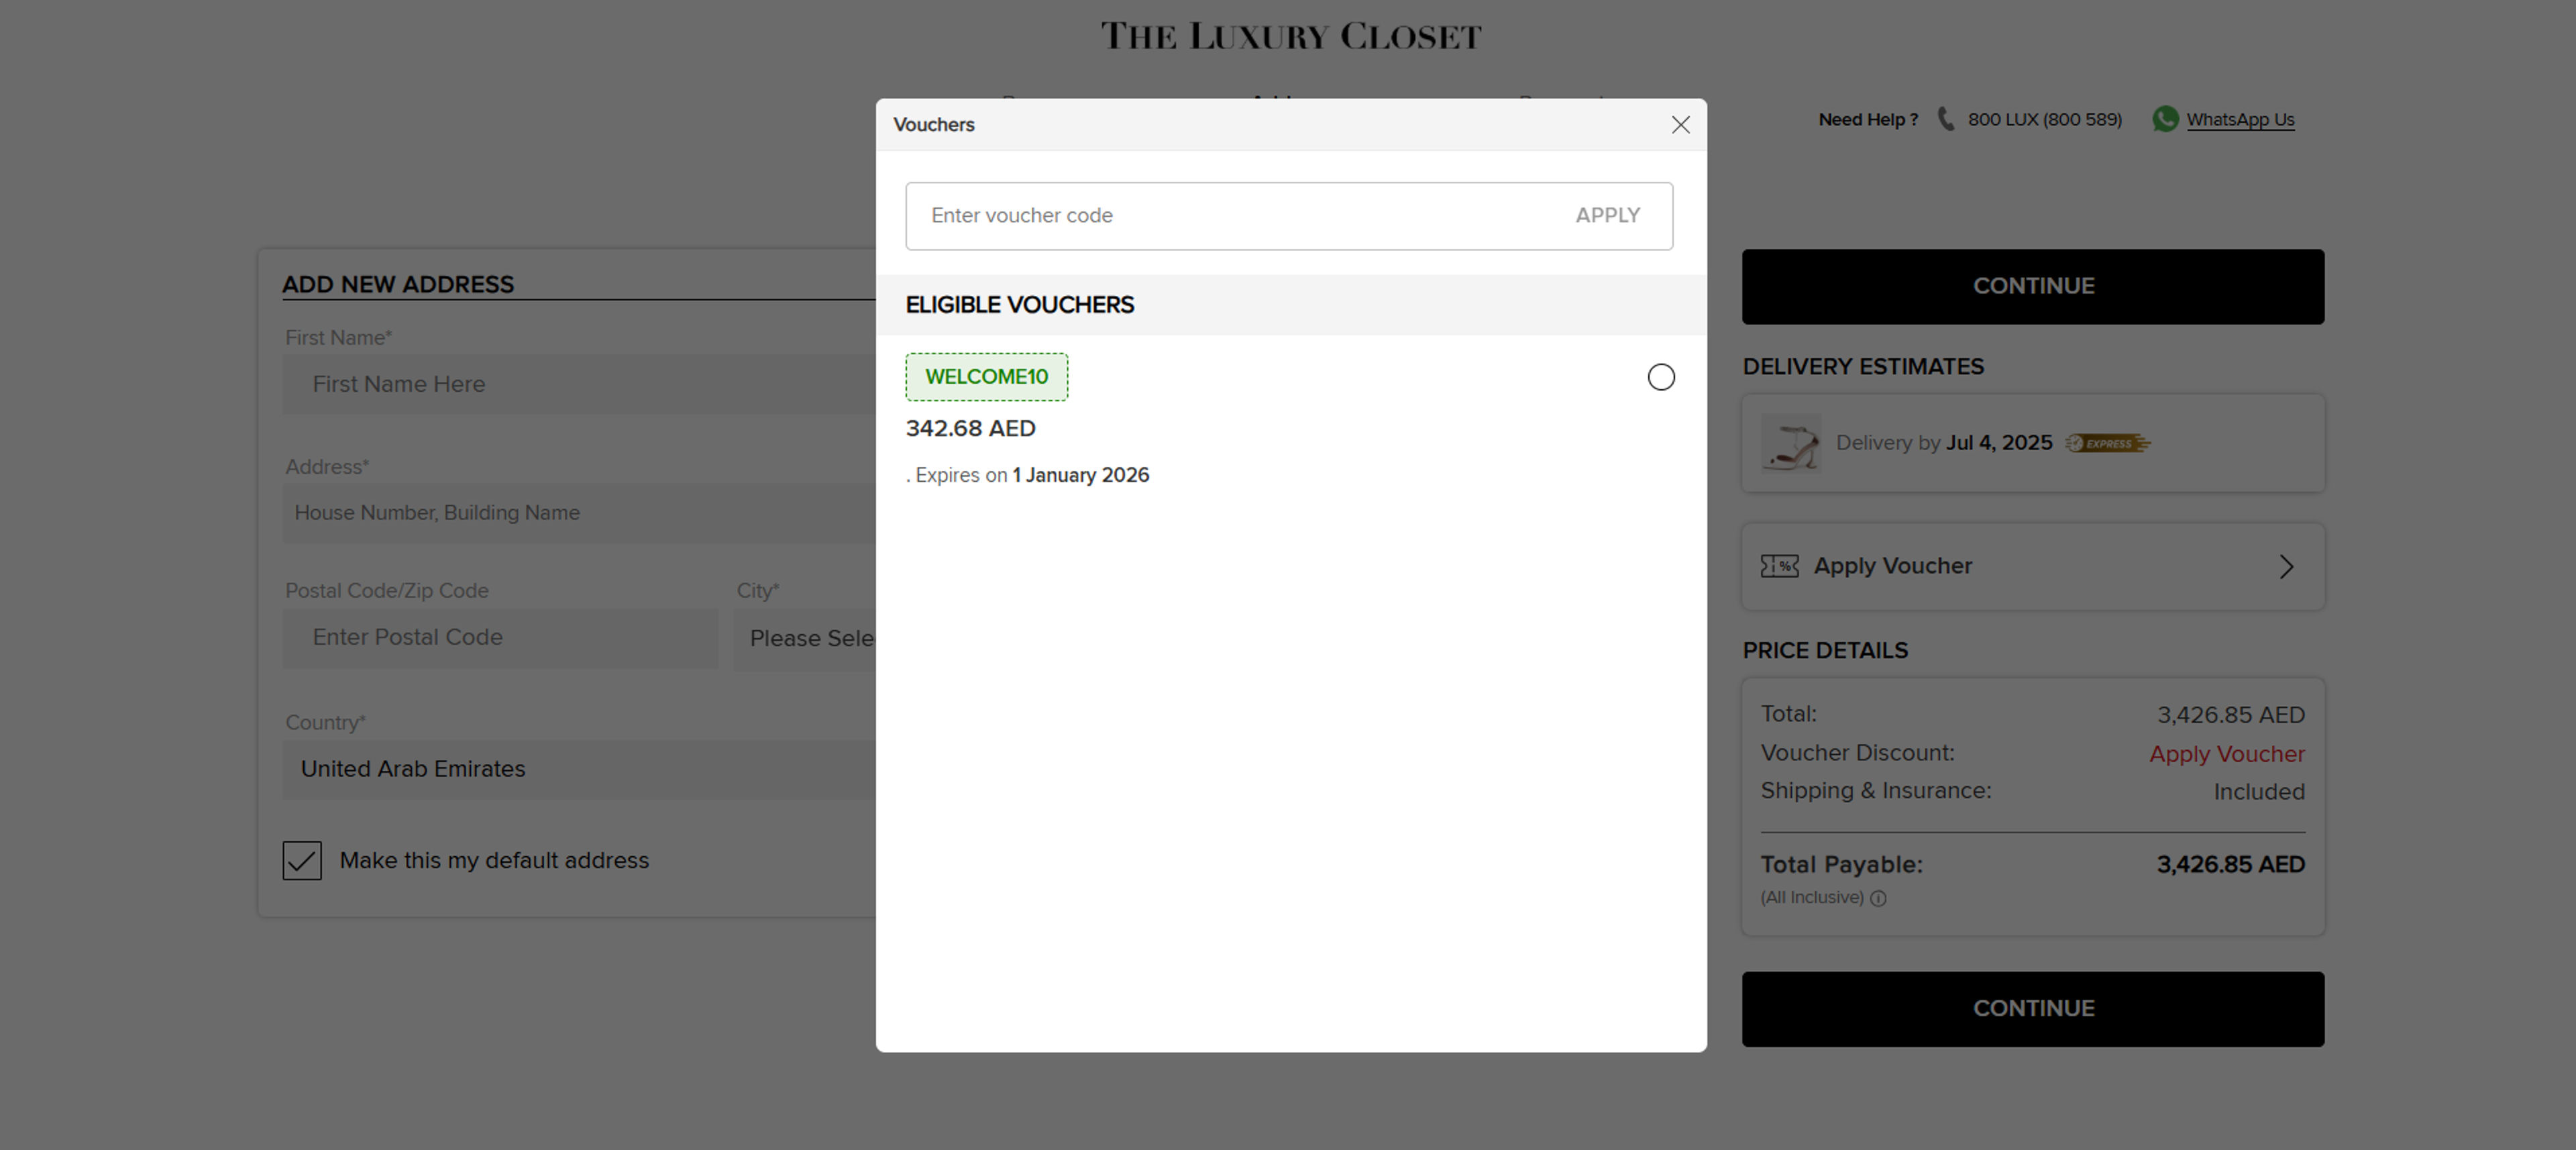2576x1150 pixels.
Task: Click the Shipping & Insurance Included value
Action: pos(2259,792)
